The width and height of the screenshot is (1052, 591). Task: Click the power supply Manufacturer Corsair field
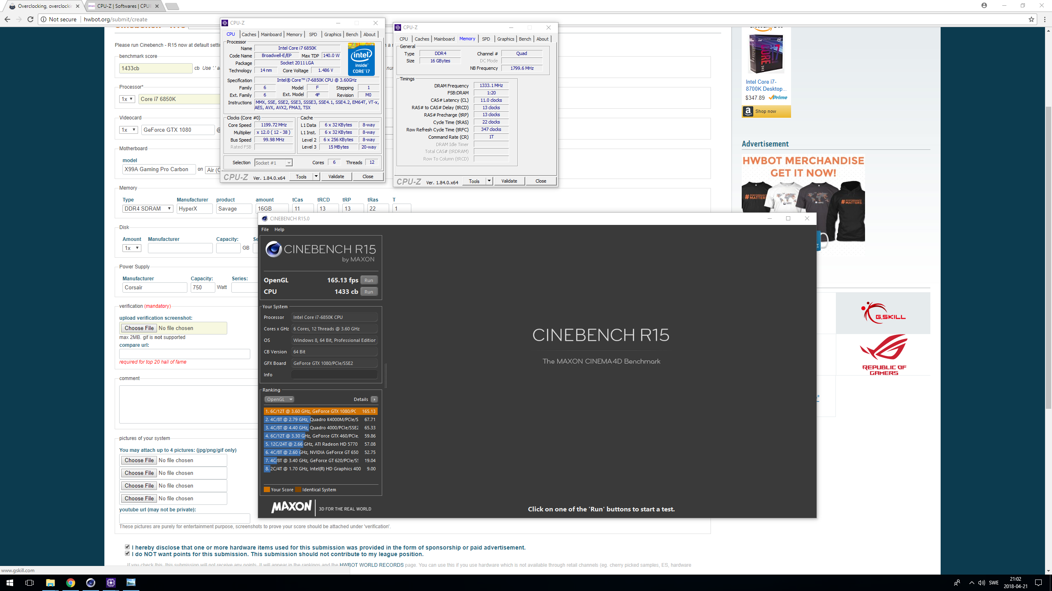(155, 287)
